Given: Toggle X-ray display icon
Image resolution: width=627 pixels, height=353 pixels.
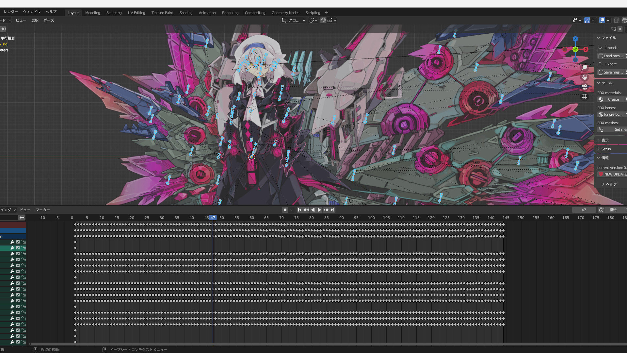Looking at the screenshot, I should point(617,20).
